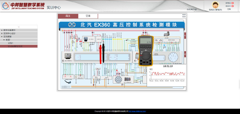This screenshot has height=114, width=240.
Task: Click the round multi-pin connector at the bottom
Action: coord(118,79)
